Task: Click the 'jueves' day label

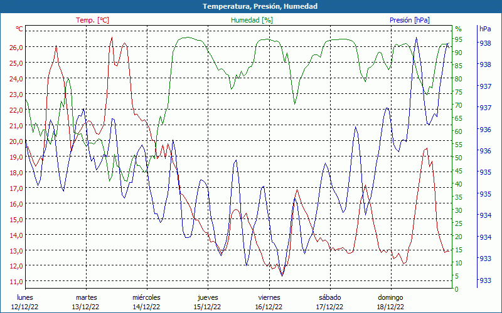Action: pos(208,298)
